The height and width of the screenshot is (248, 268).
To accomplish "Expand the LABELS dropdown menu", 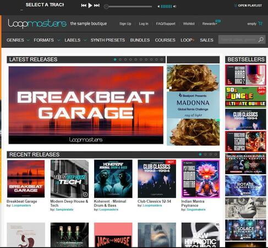I will click(75, 40).
